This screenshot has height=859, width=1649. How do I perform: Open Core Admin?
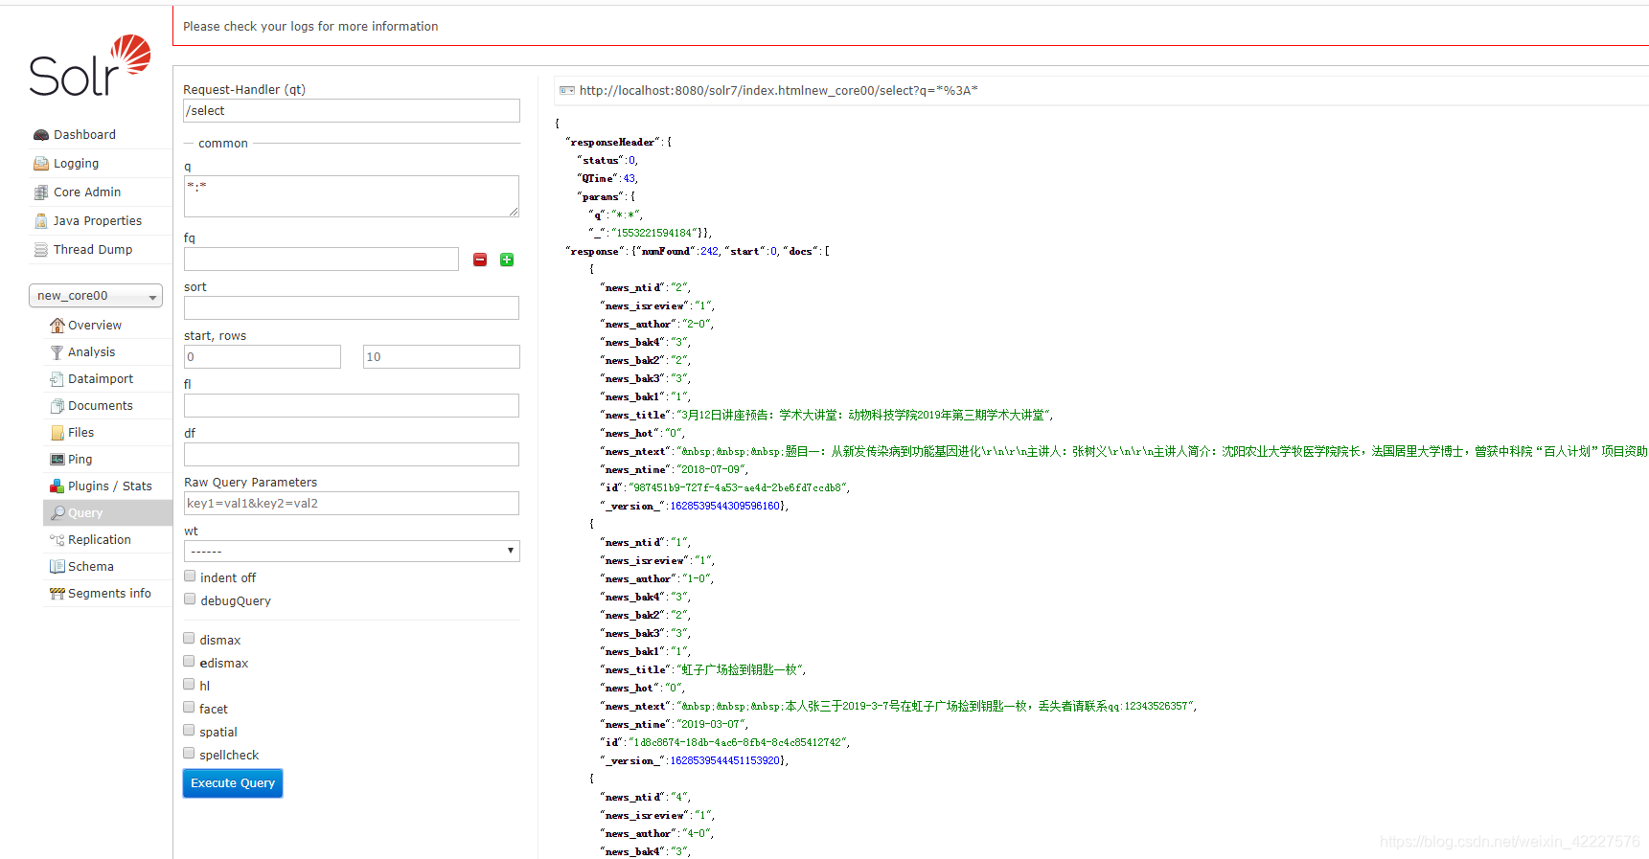pyautogui.click(x=87, y=192)
